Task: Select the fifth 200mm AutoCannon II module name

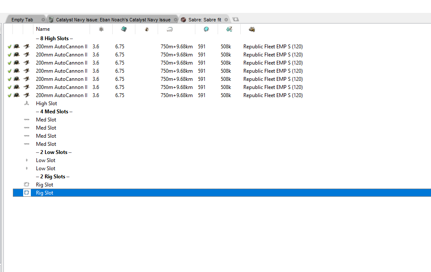Action: point(62,79)
